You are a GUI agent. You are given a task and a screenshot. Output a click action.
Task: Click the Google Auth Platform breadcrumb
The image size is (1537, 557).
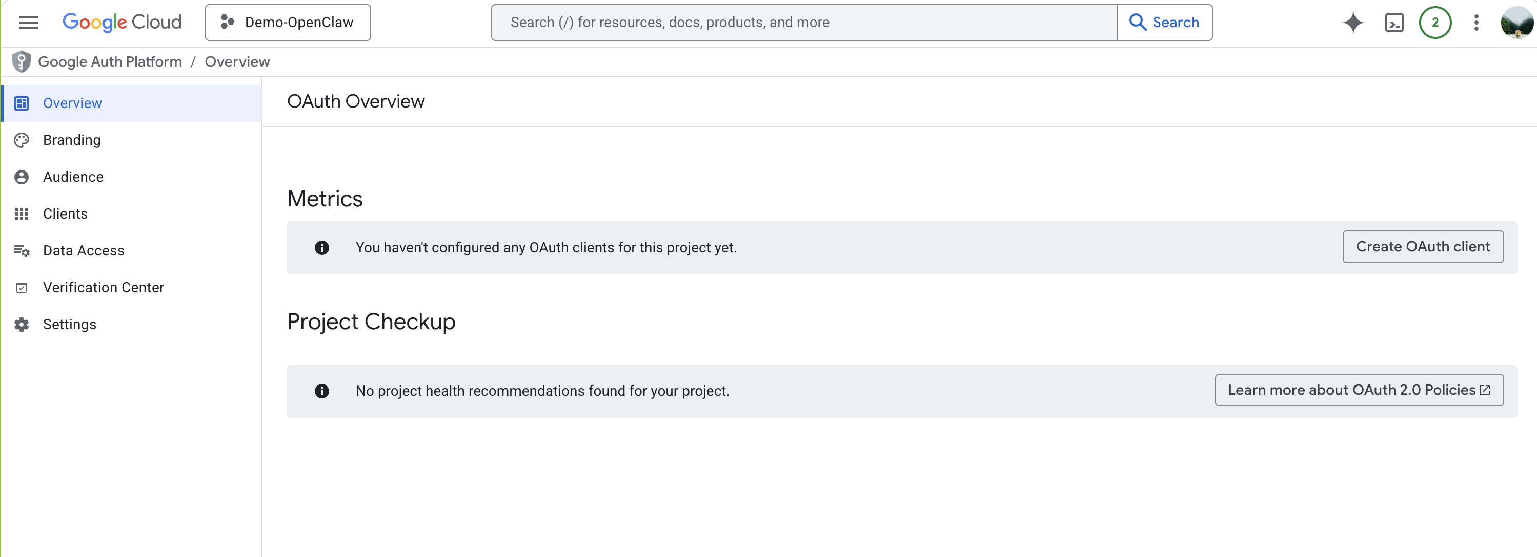[x=110, y=61]
